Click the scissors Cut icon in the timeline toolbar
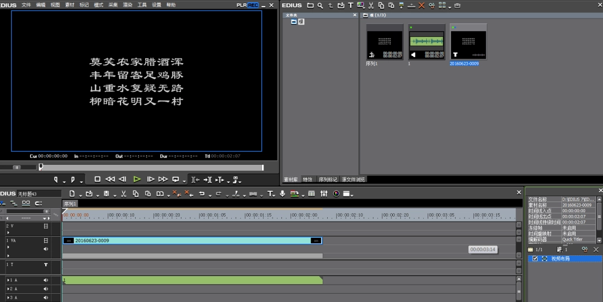Image resolution: width=603 pixels, height=302 pixels. [122, 194]
